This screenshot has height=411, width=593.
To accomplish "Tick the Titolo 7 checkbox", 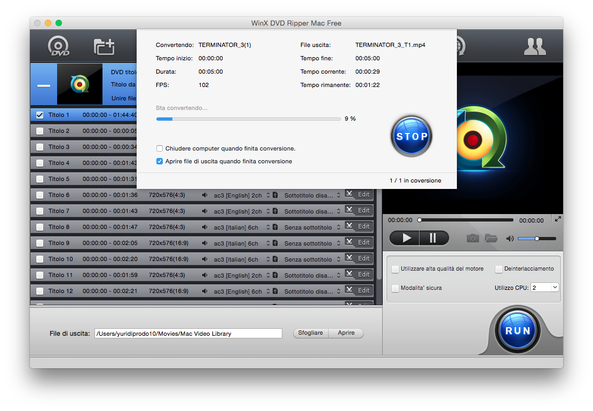I will tap(39, 211).
